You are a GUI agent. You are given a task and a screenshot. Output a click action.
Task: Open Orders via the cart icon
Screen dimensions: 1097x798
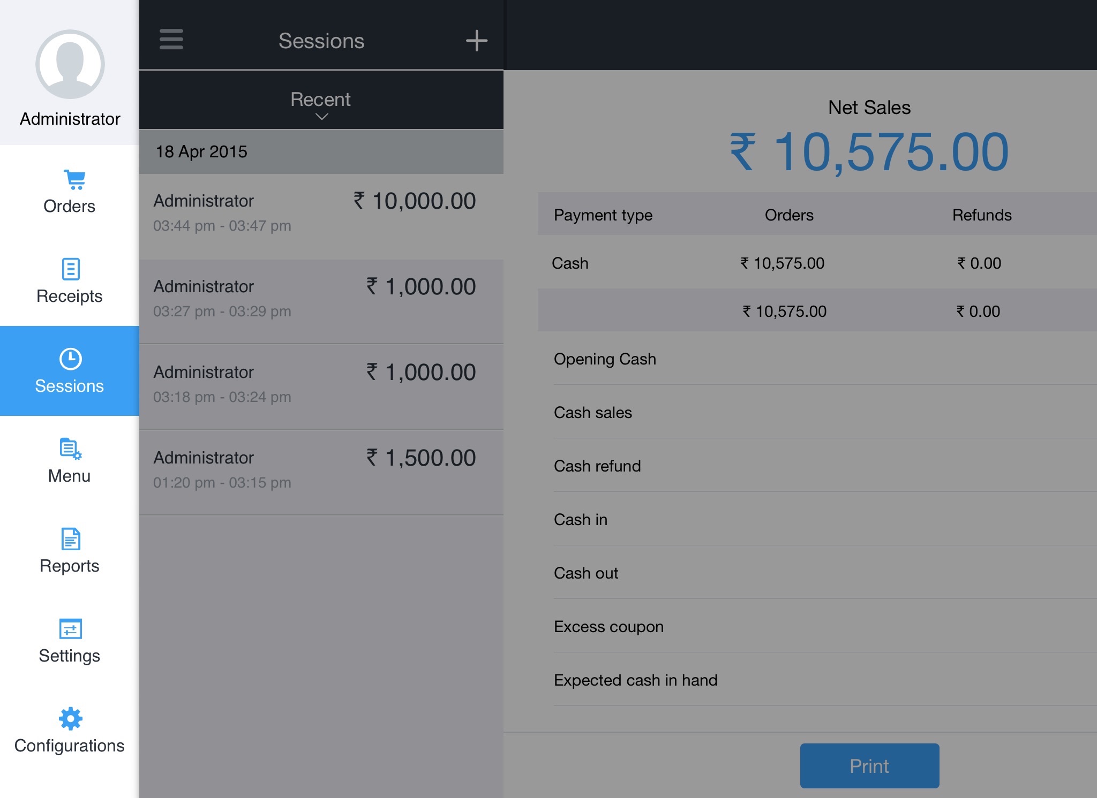tap(74, 180)
